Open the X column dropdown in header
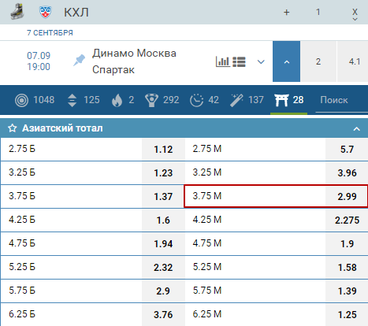 tap(355, 14)
